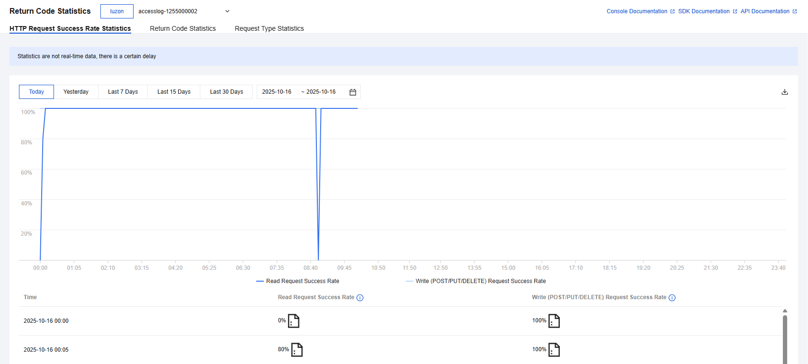The height and width of the screenshot is (364, 808).
Task: Toggle the Write (POST/PUT/DELETE) Request Success Rate legend series
Action: point(476,281)
